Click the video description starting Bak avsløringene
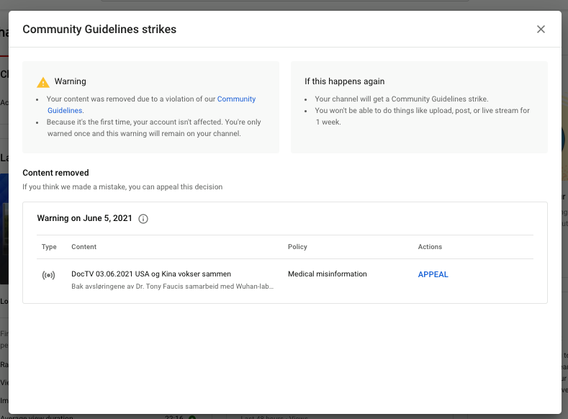The height and width of the screenshot is (419, 568). coord(173,287)
